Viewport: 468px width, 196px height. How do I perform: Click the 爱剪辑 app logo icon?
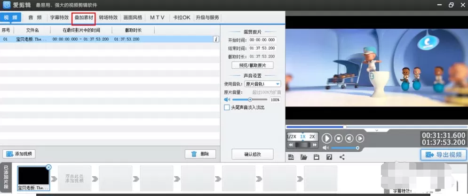[x=7, y=5]
